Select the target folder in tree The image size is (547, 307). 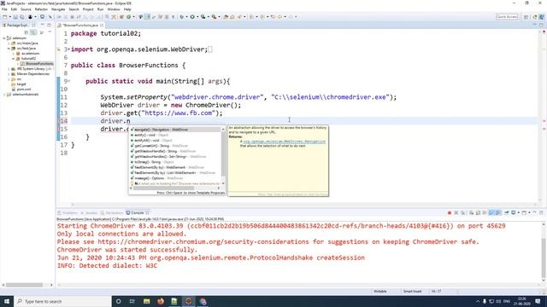(x=19, y=84)
